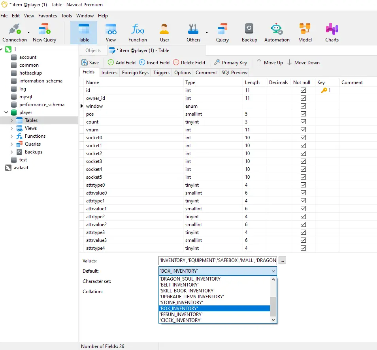Switch to the Indexes tab
Image resolution: width=377 pixels, height=350 pixels.
(109, 73)
